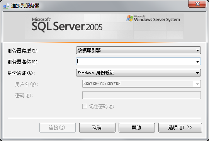Open the 服务器类型 dropdown showing 数据库引擎

point(138,50)
